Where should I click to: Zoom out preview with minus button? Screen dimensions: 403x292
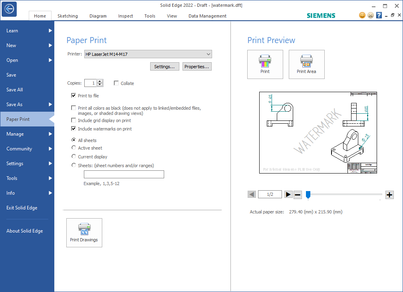pos(298,195)
